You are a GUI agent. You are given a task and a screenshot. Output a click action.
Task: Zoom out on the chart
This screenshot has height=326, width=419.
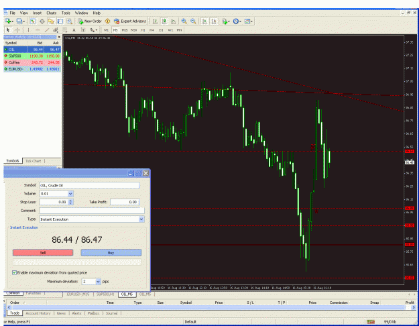click(193, 21)
